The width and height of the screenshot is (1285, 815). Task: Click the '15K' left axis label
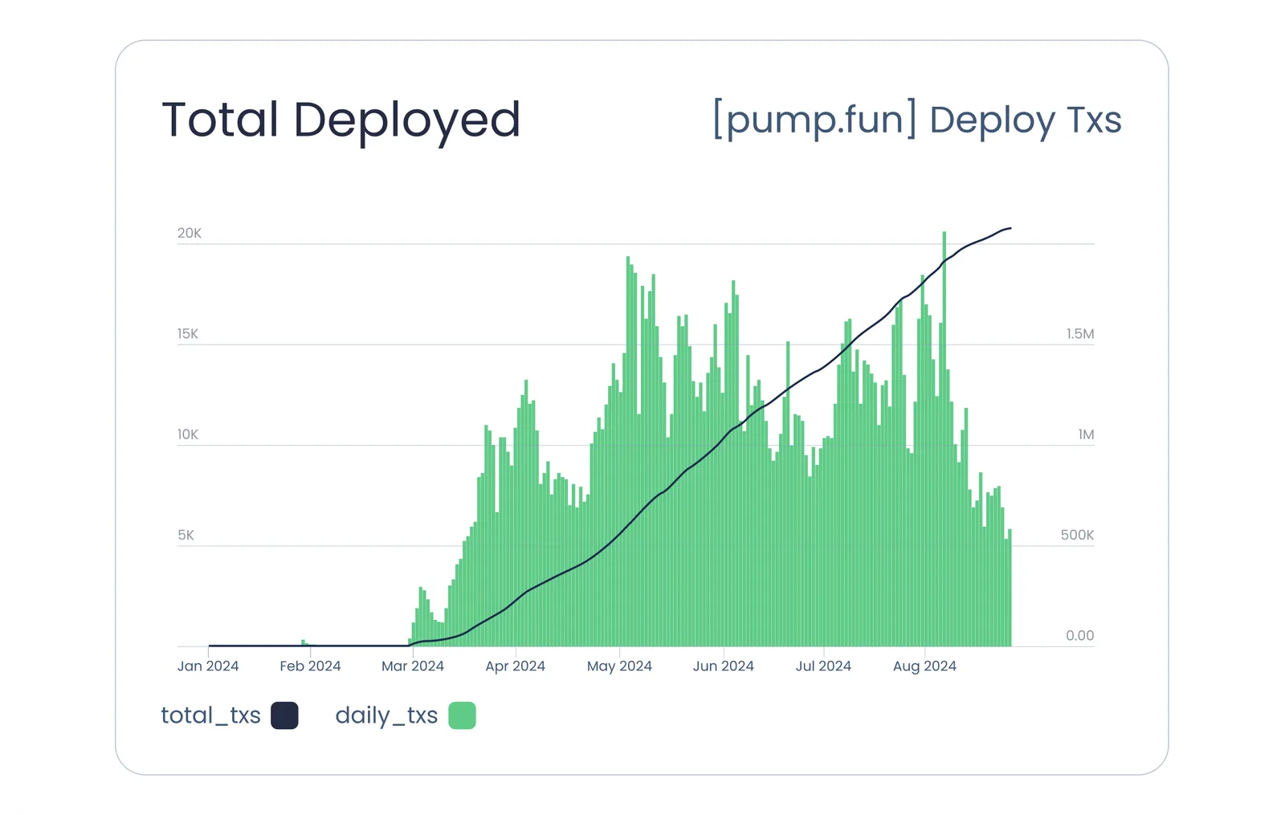click(188, 334)
